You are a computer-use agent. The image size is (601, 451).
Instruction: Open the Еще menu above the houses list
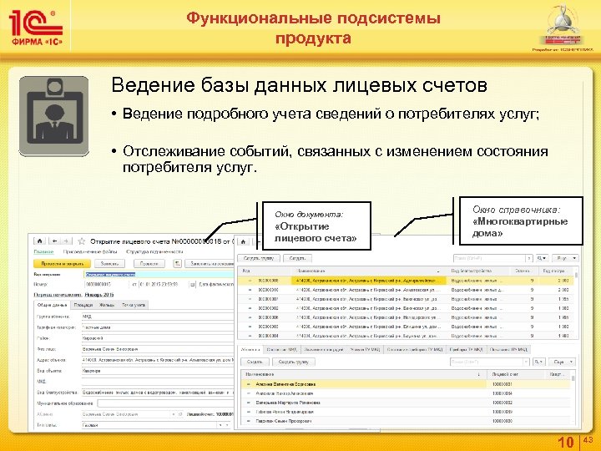tap(564, 258)
